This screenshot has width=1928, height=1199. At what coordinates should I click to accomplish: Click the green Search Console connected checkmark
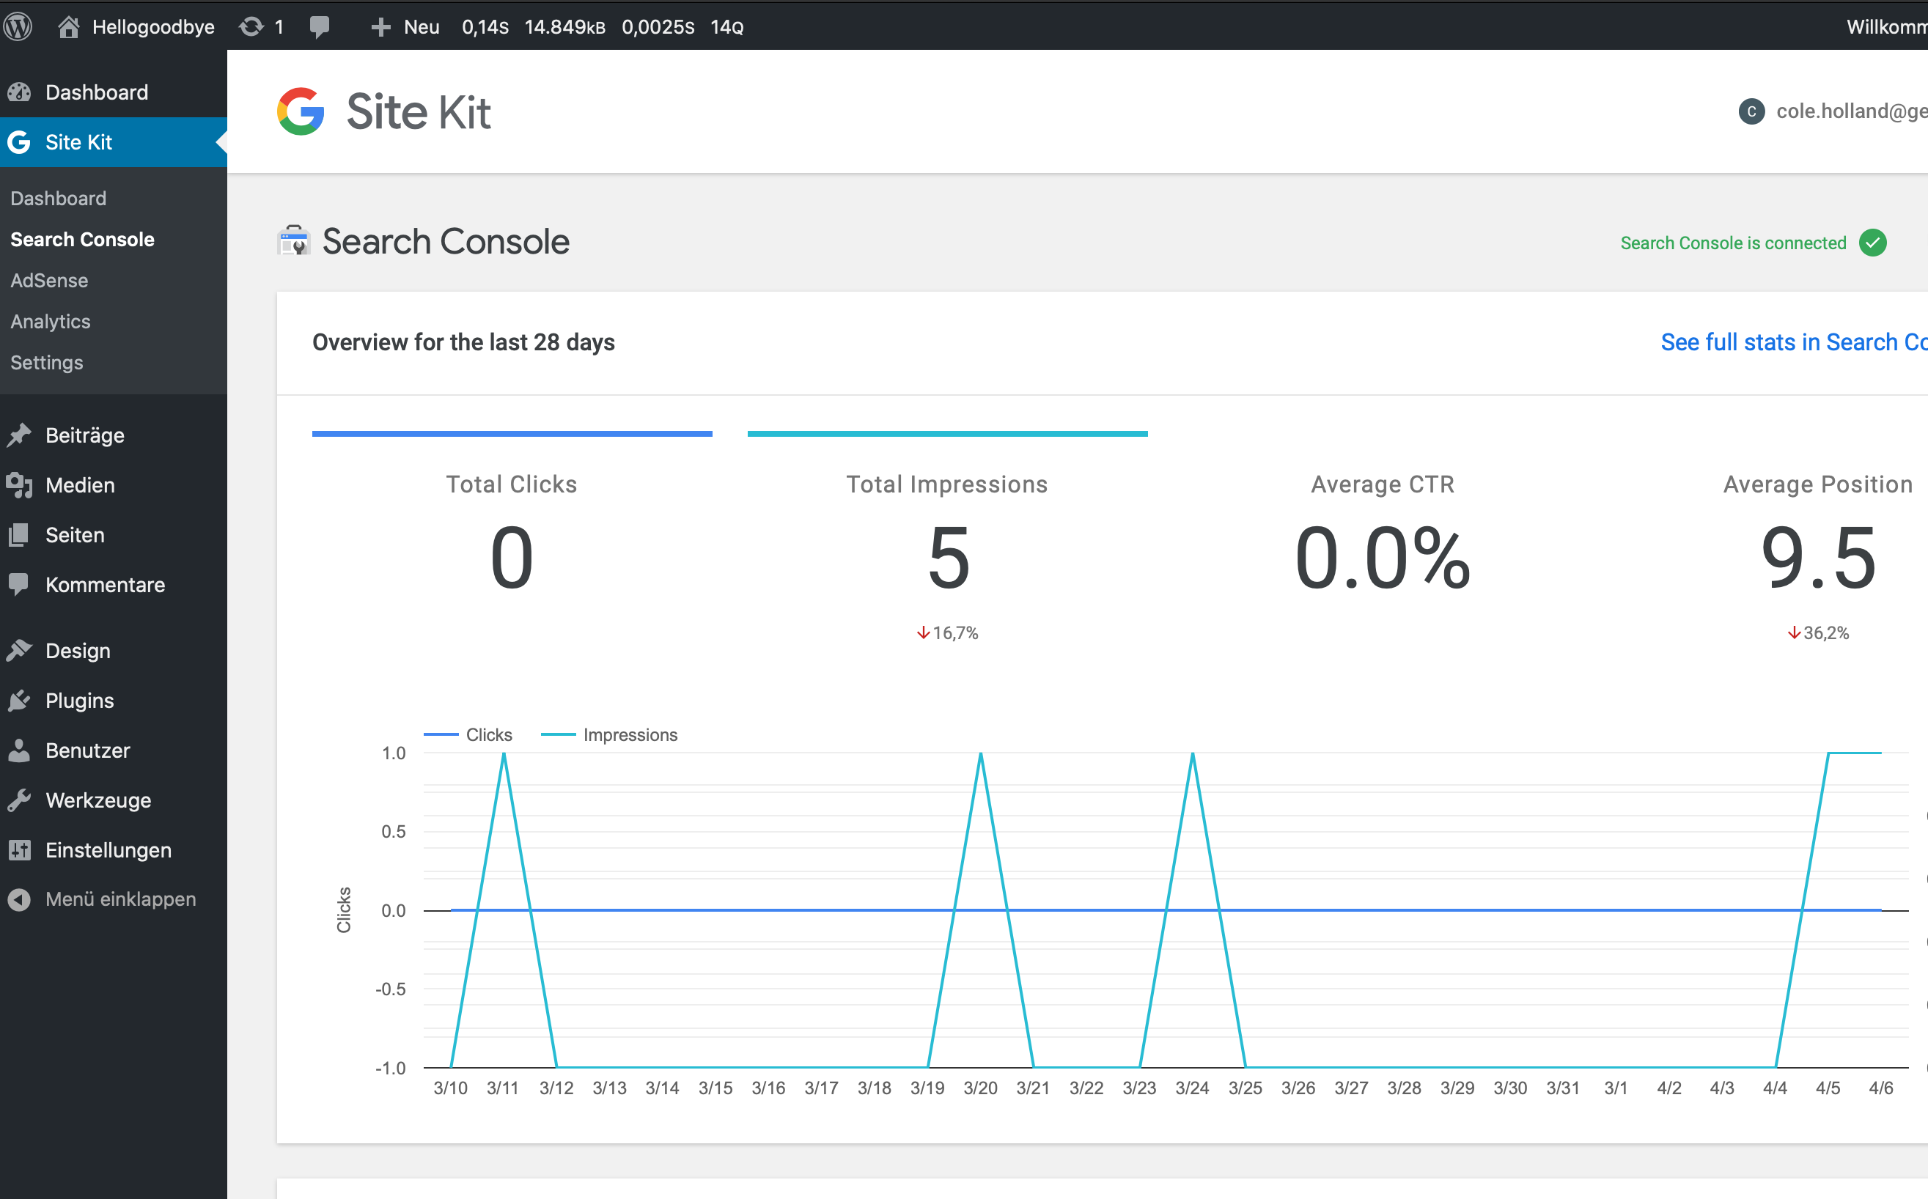pos(1873,243)
